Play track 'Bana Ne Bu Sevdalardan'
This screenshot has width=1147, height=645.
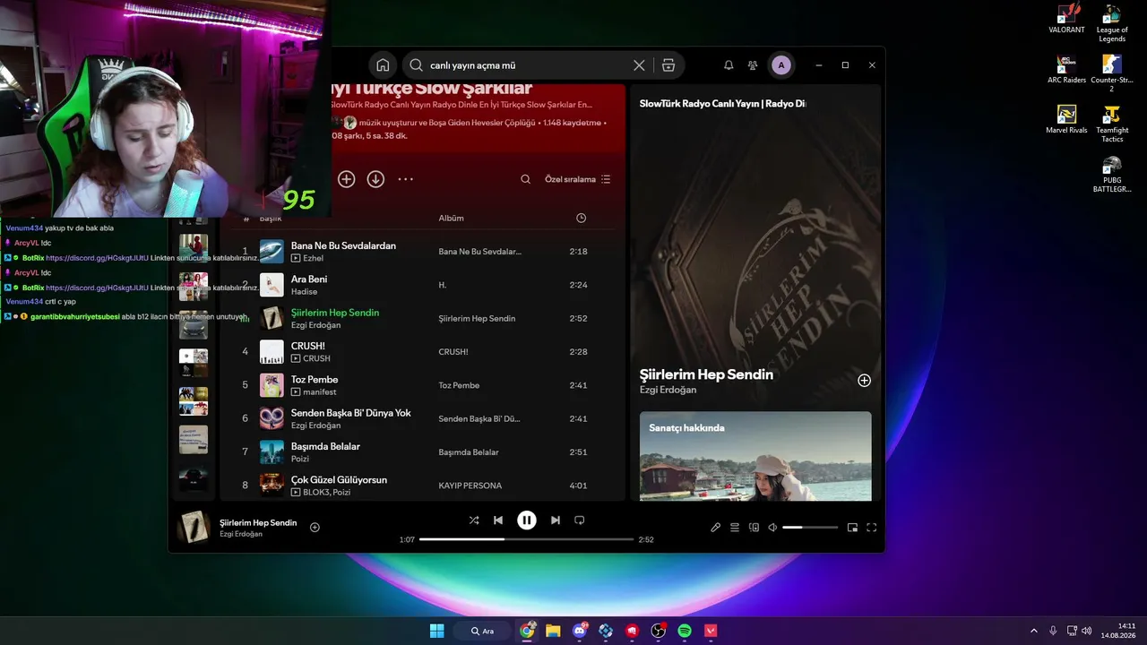pos(343,245)
